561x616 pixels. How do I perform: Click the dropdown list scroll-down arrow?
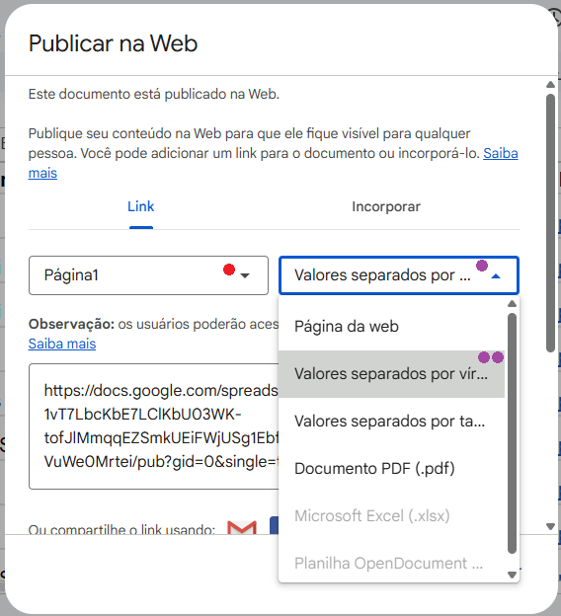click(x=512, y=576)
